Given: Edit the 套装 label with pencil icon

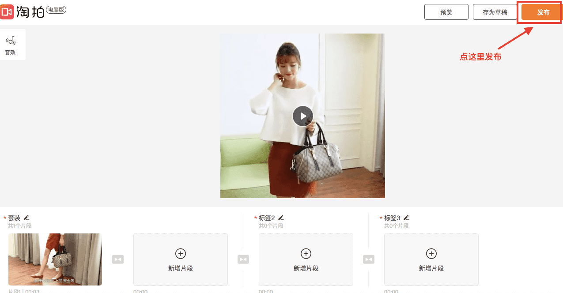Looking at the screenshot, I should pos(26,218).
